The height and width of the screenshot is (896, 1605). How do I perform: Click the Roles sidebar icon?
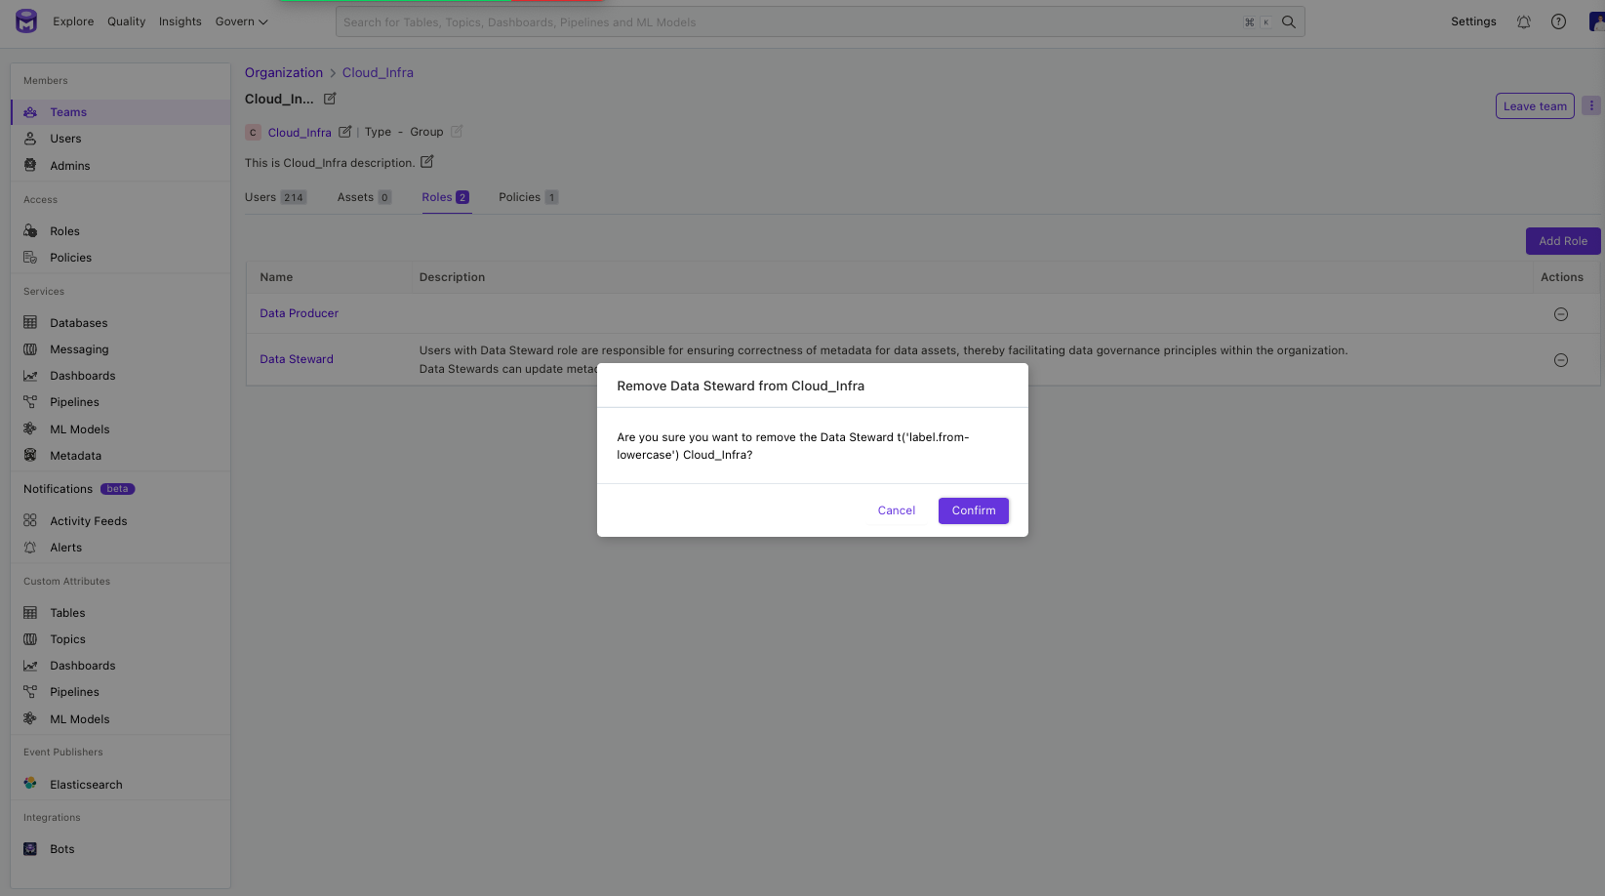(30, 231)
